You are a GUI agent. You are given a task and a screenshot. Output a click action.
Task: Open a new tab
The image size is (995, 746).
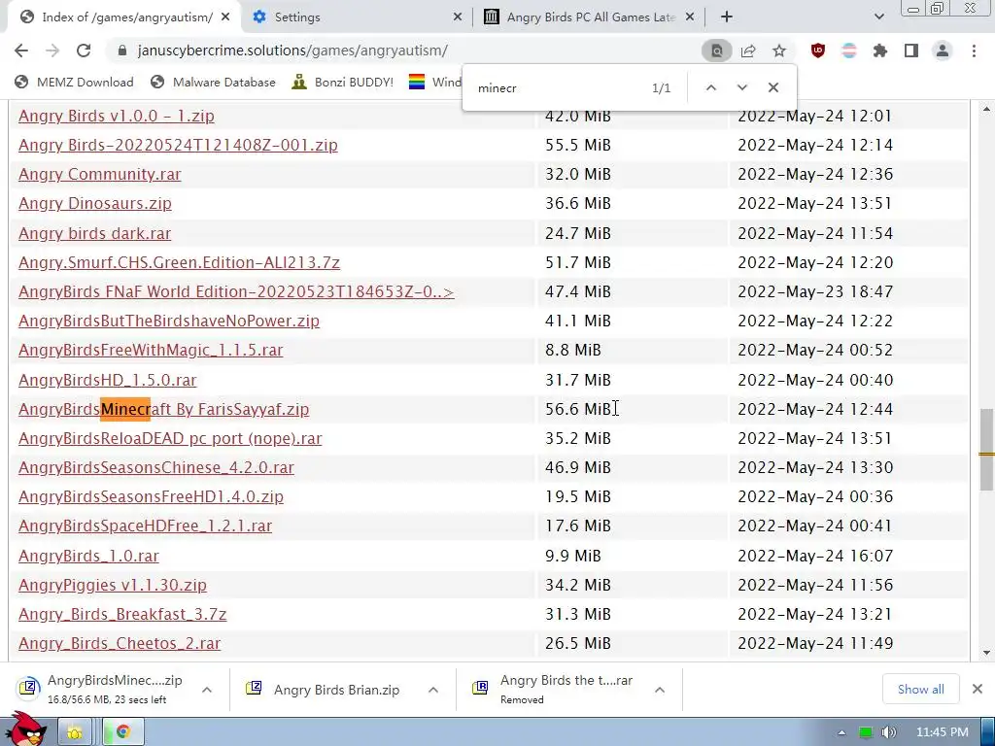pyautogui.click(x=727, y=17)
